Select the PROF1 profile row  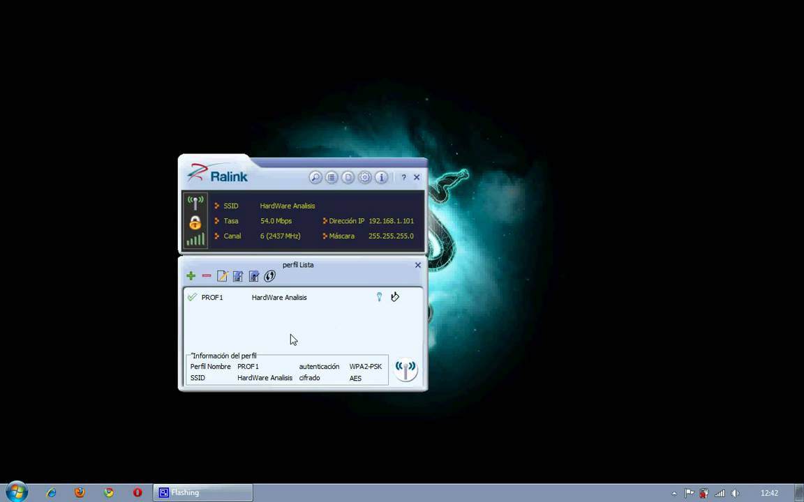click(303, 297)
